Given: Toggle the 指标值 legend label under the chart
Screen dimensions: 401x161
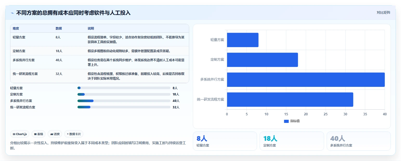Looking at the screenshot, I should point(295,121).
